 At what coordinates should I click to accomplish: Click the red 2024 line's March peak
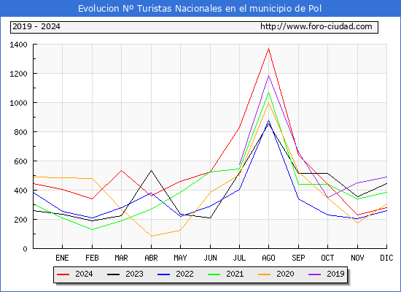122,170
